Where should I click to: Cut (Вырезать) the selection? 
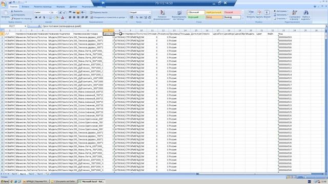tap(16, 11)
